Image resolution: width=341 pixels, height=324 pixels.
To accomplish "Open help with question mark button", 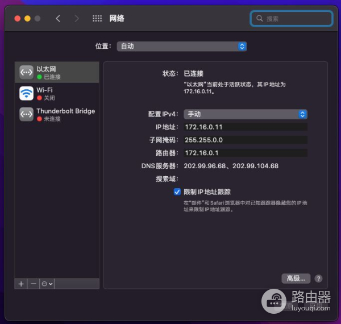I will 318,279.
